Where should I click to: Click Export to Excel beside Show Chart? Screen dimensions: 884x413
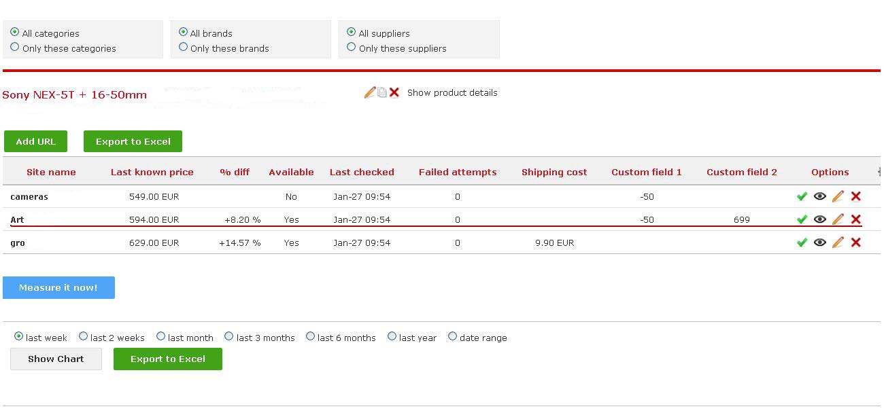pos(168,359)
